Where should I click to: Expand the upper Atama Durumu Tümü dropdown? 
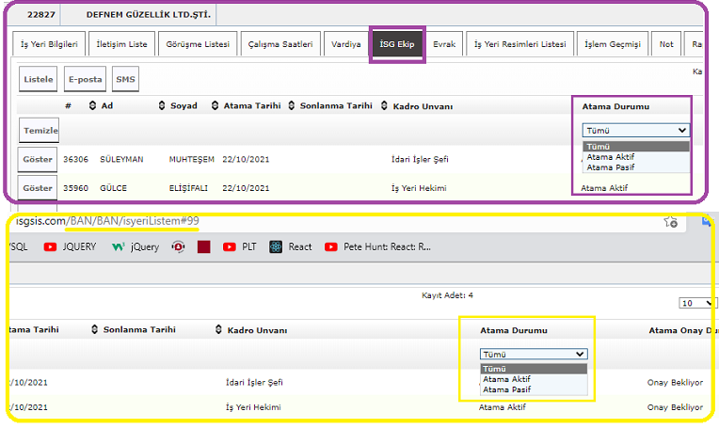point(635,131)
